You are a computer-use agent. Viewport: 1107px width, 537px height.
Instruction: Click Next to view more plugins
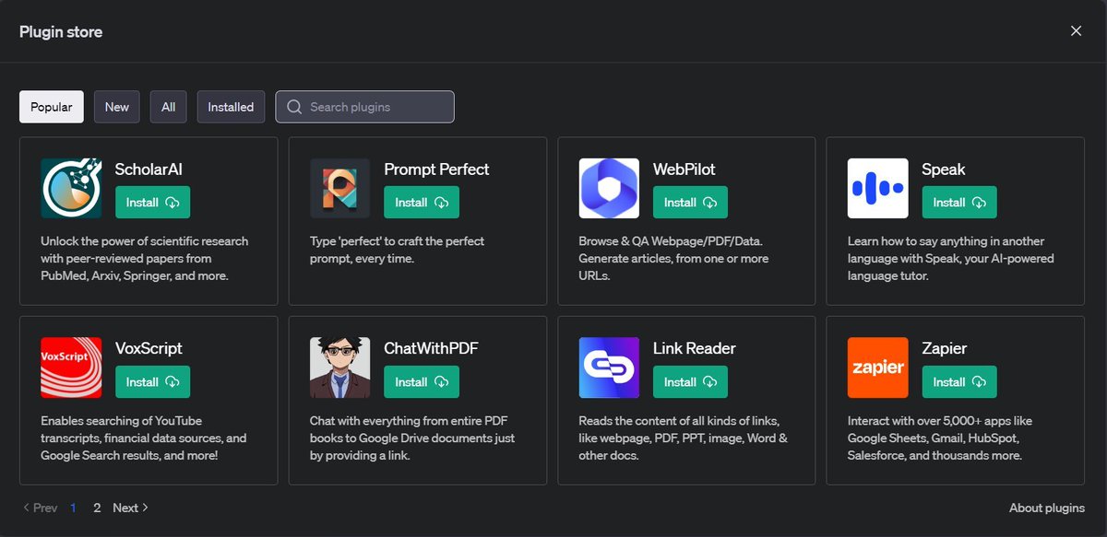[x=125, y=508]
